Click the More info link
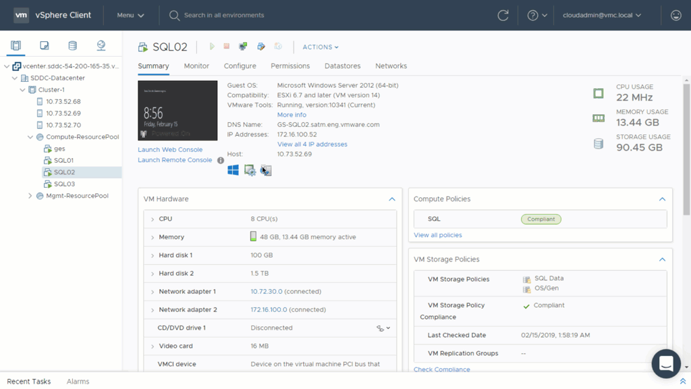The image size is (691, 389). pos(292,115)
